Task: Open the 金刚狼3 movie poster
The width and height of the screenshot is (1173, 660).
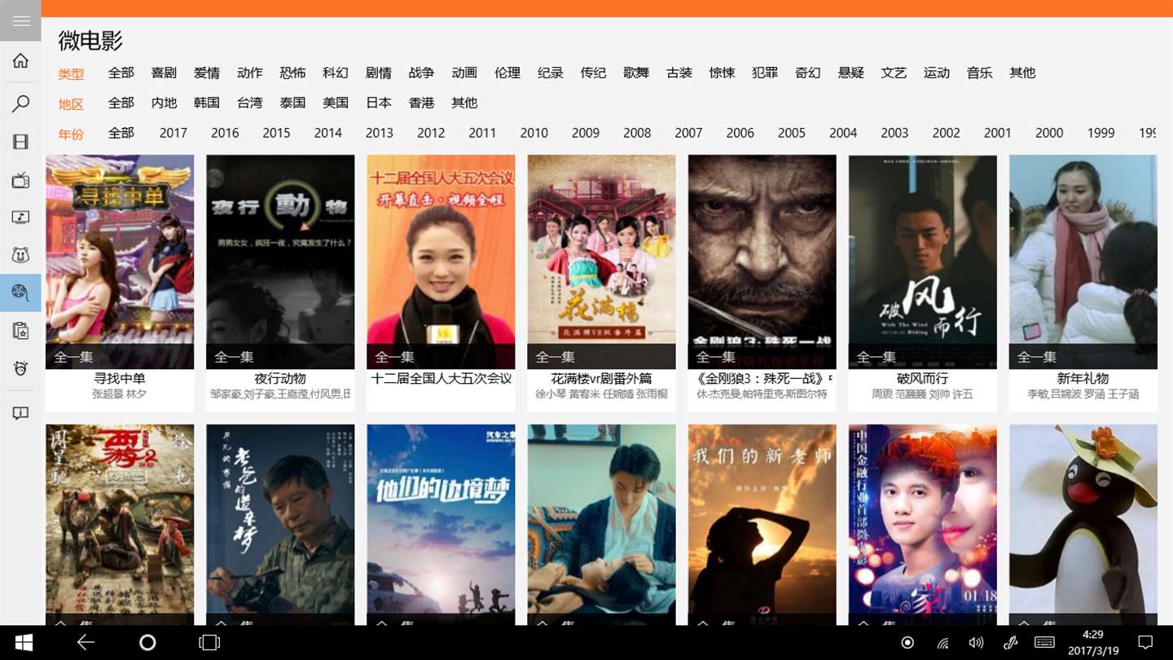Action: point(762,262)
